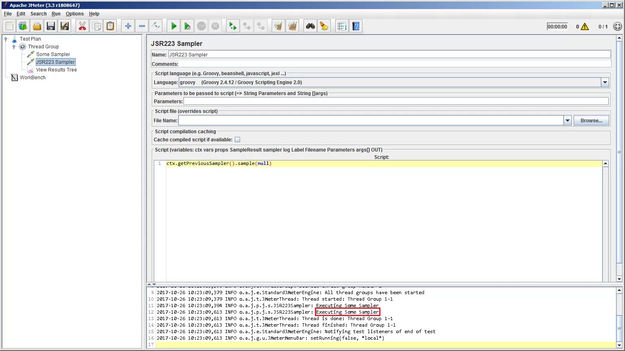Click the log panel scrollbar up arrow

[619, 290]
